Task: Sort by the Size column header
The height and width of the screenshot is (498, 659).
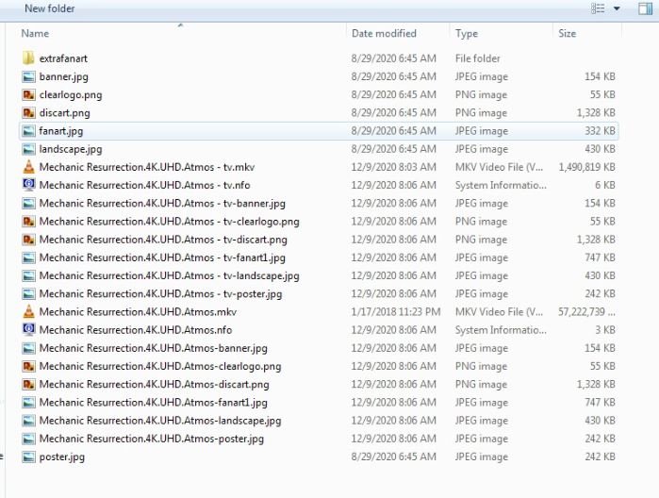Action: point(567,33)
